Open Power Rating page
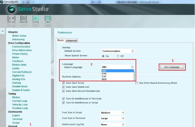The image size is (195, 127). [x=20, y=54]
